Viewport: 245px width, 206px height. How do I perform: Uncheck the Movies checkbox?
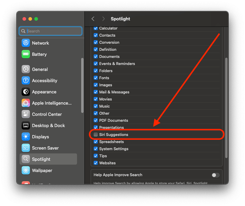(96, 99)
